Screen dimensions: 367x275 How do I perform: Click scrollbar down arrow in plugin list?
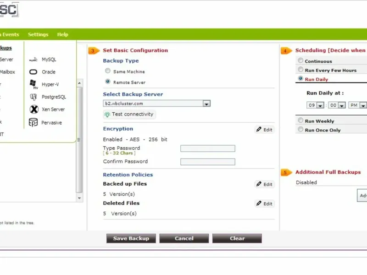click(x=79, y=198)
